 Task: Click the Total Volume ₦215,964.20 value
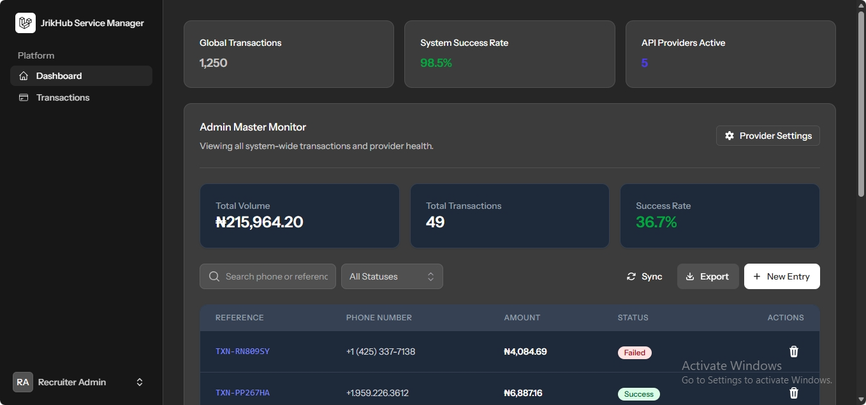tap(259, 222)
